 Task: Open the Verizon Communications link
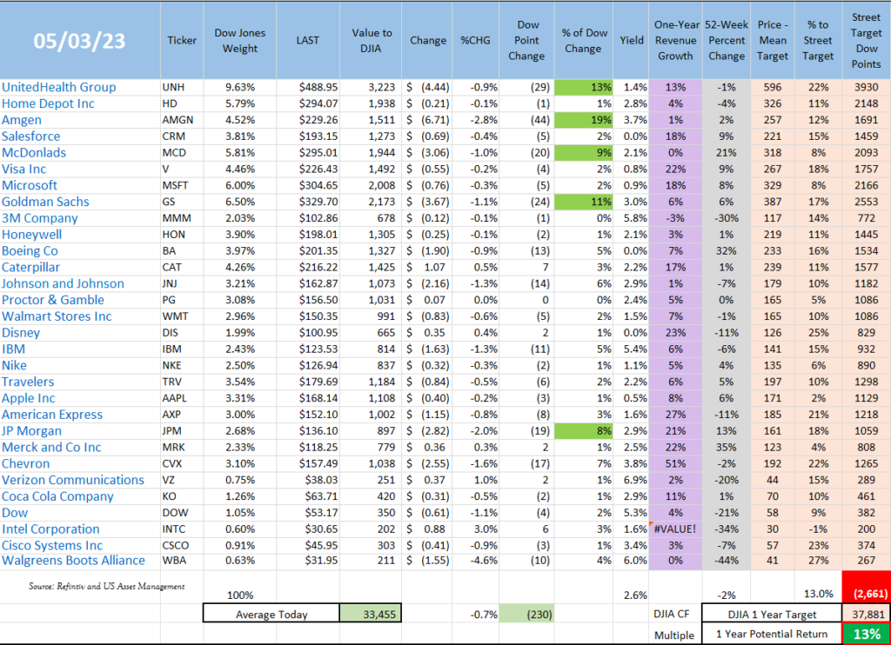(x=73, y=481)
